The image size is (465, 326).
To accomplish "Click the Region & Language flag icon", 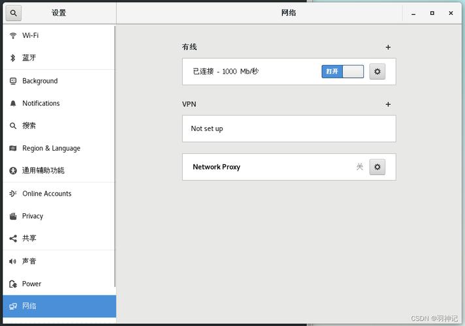I will pyautogui.click(x=13, y=148).
